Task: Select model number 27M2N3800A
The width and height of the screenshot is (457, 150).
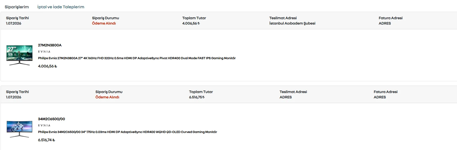Action: [x=50, y=45]
